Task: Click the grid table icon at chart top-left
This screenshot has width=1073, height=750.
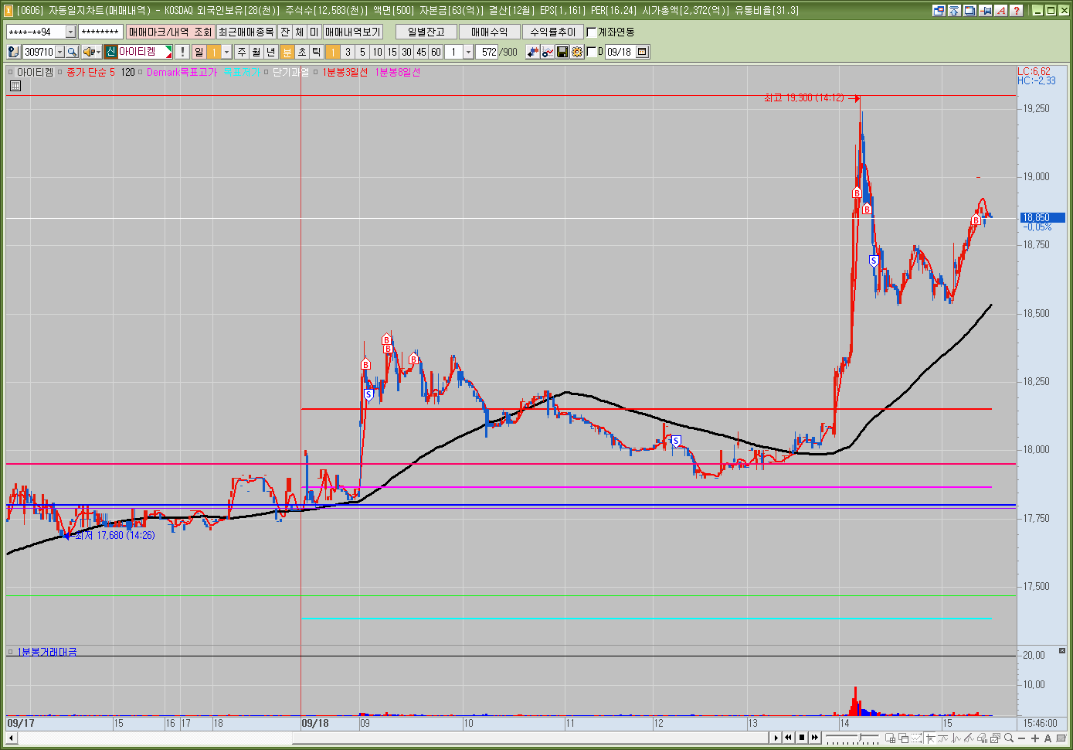Action: click(x=15, y=86)
